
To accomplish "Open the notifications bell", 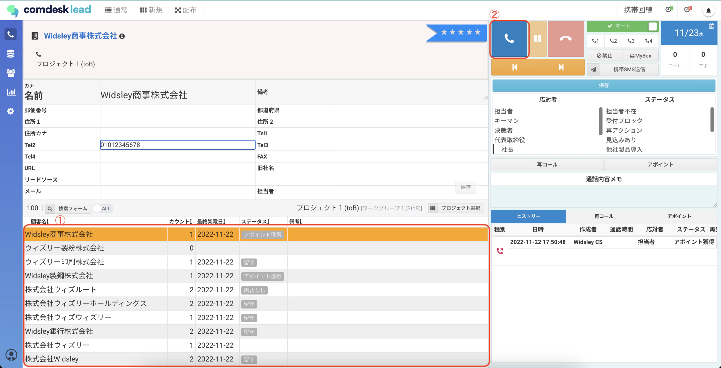I will tap(708, 10).
